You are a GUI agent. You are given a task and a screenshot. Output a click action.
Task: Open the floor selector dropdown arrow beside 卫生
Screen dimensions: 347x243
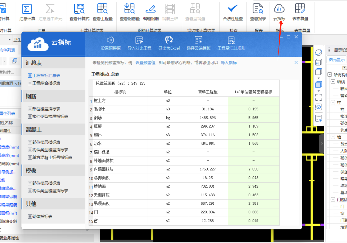click(x=10, y=40)
